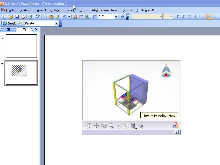Viewport: 220px width, 165px height.
Task: Click the Paste clipboard icon
Action: pos(51,17)
